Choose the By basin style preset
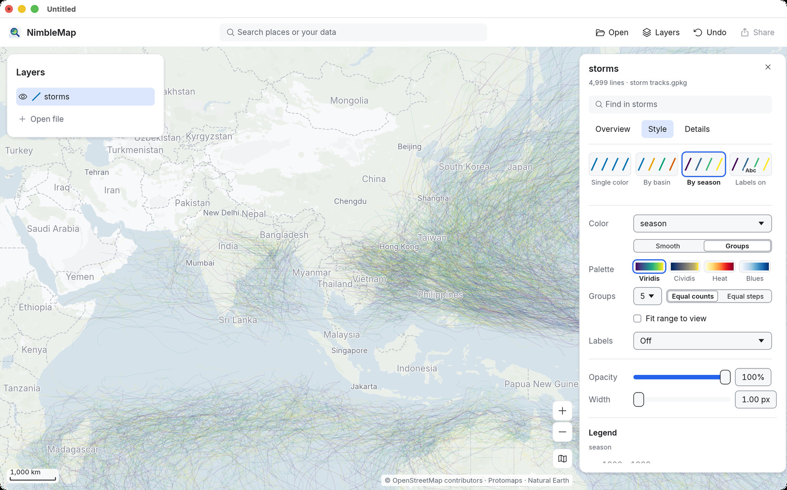This screenshot has height=490, width=787. (657, 170)
